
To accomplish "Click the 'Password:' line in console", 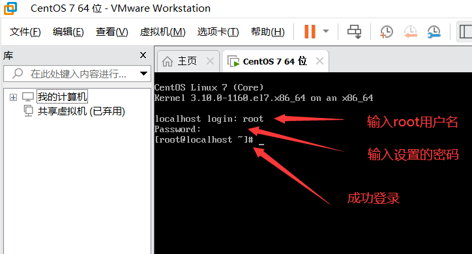I will [x=177, y=129].
